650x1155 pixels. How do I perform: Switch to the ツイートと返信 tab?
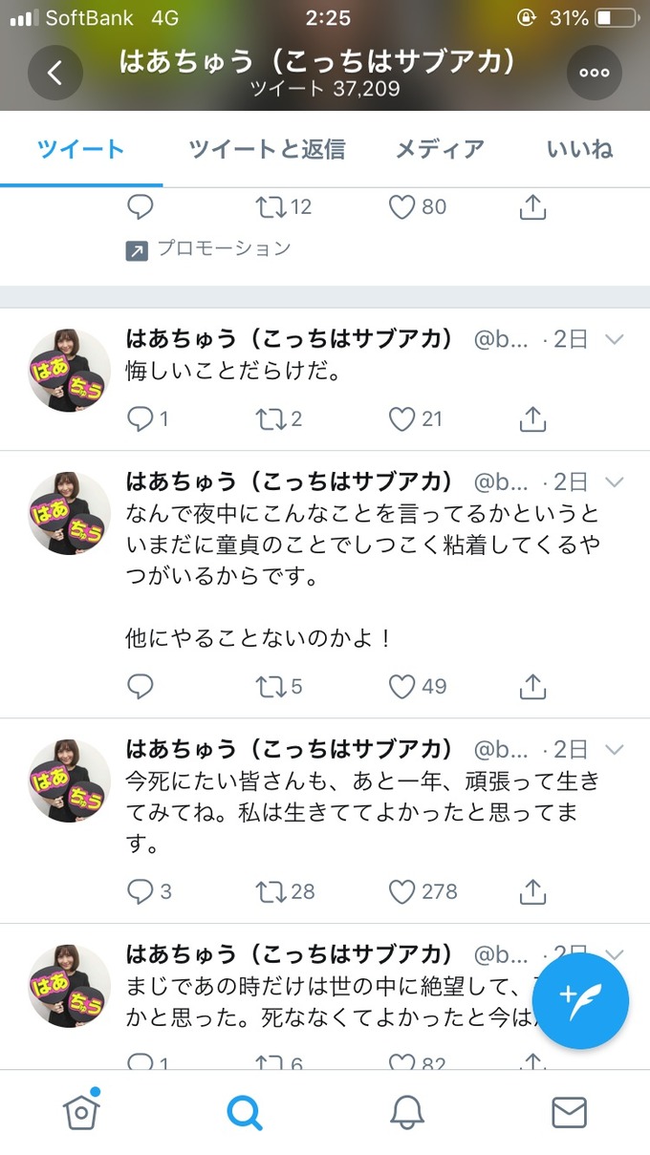(x=267, y=149)
